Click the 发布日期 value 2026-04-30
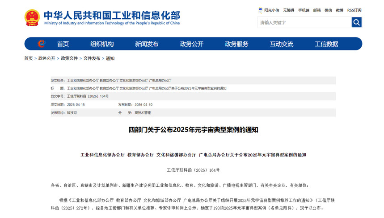Screen dimensions: 384x218 143,104
